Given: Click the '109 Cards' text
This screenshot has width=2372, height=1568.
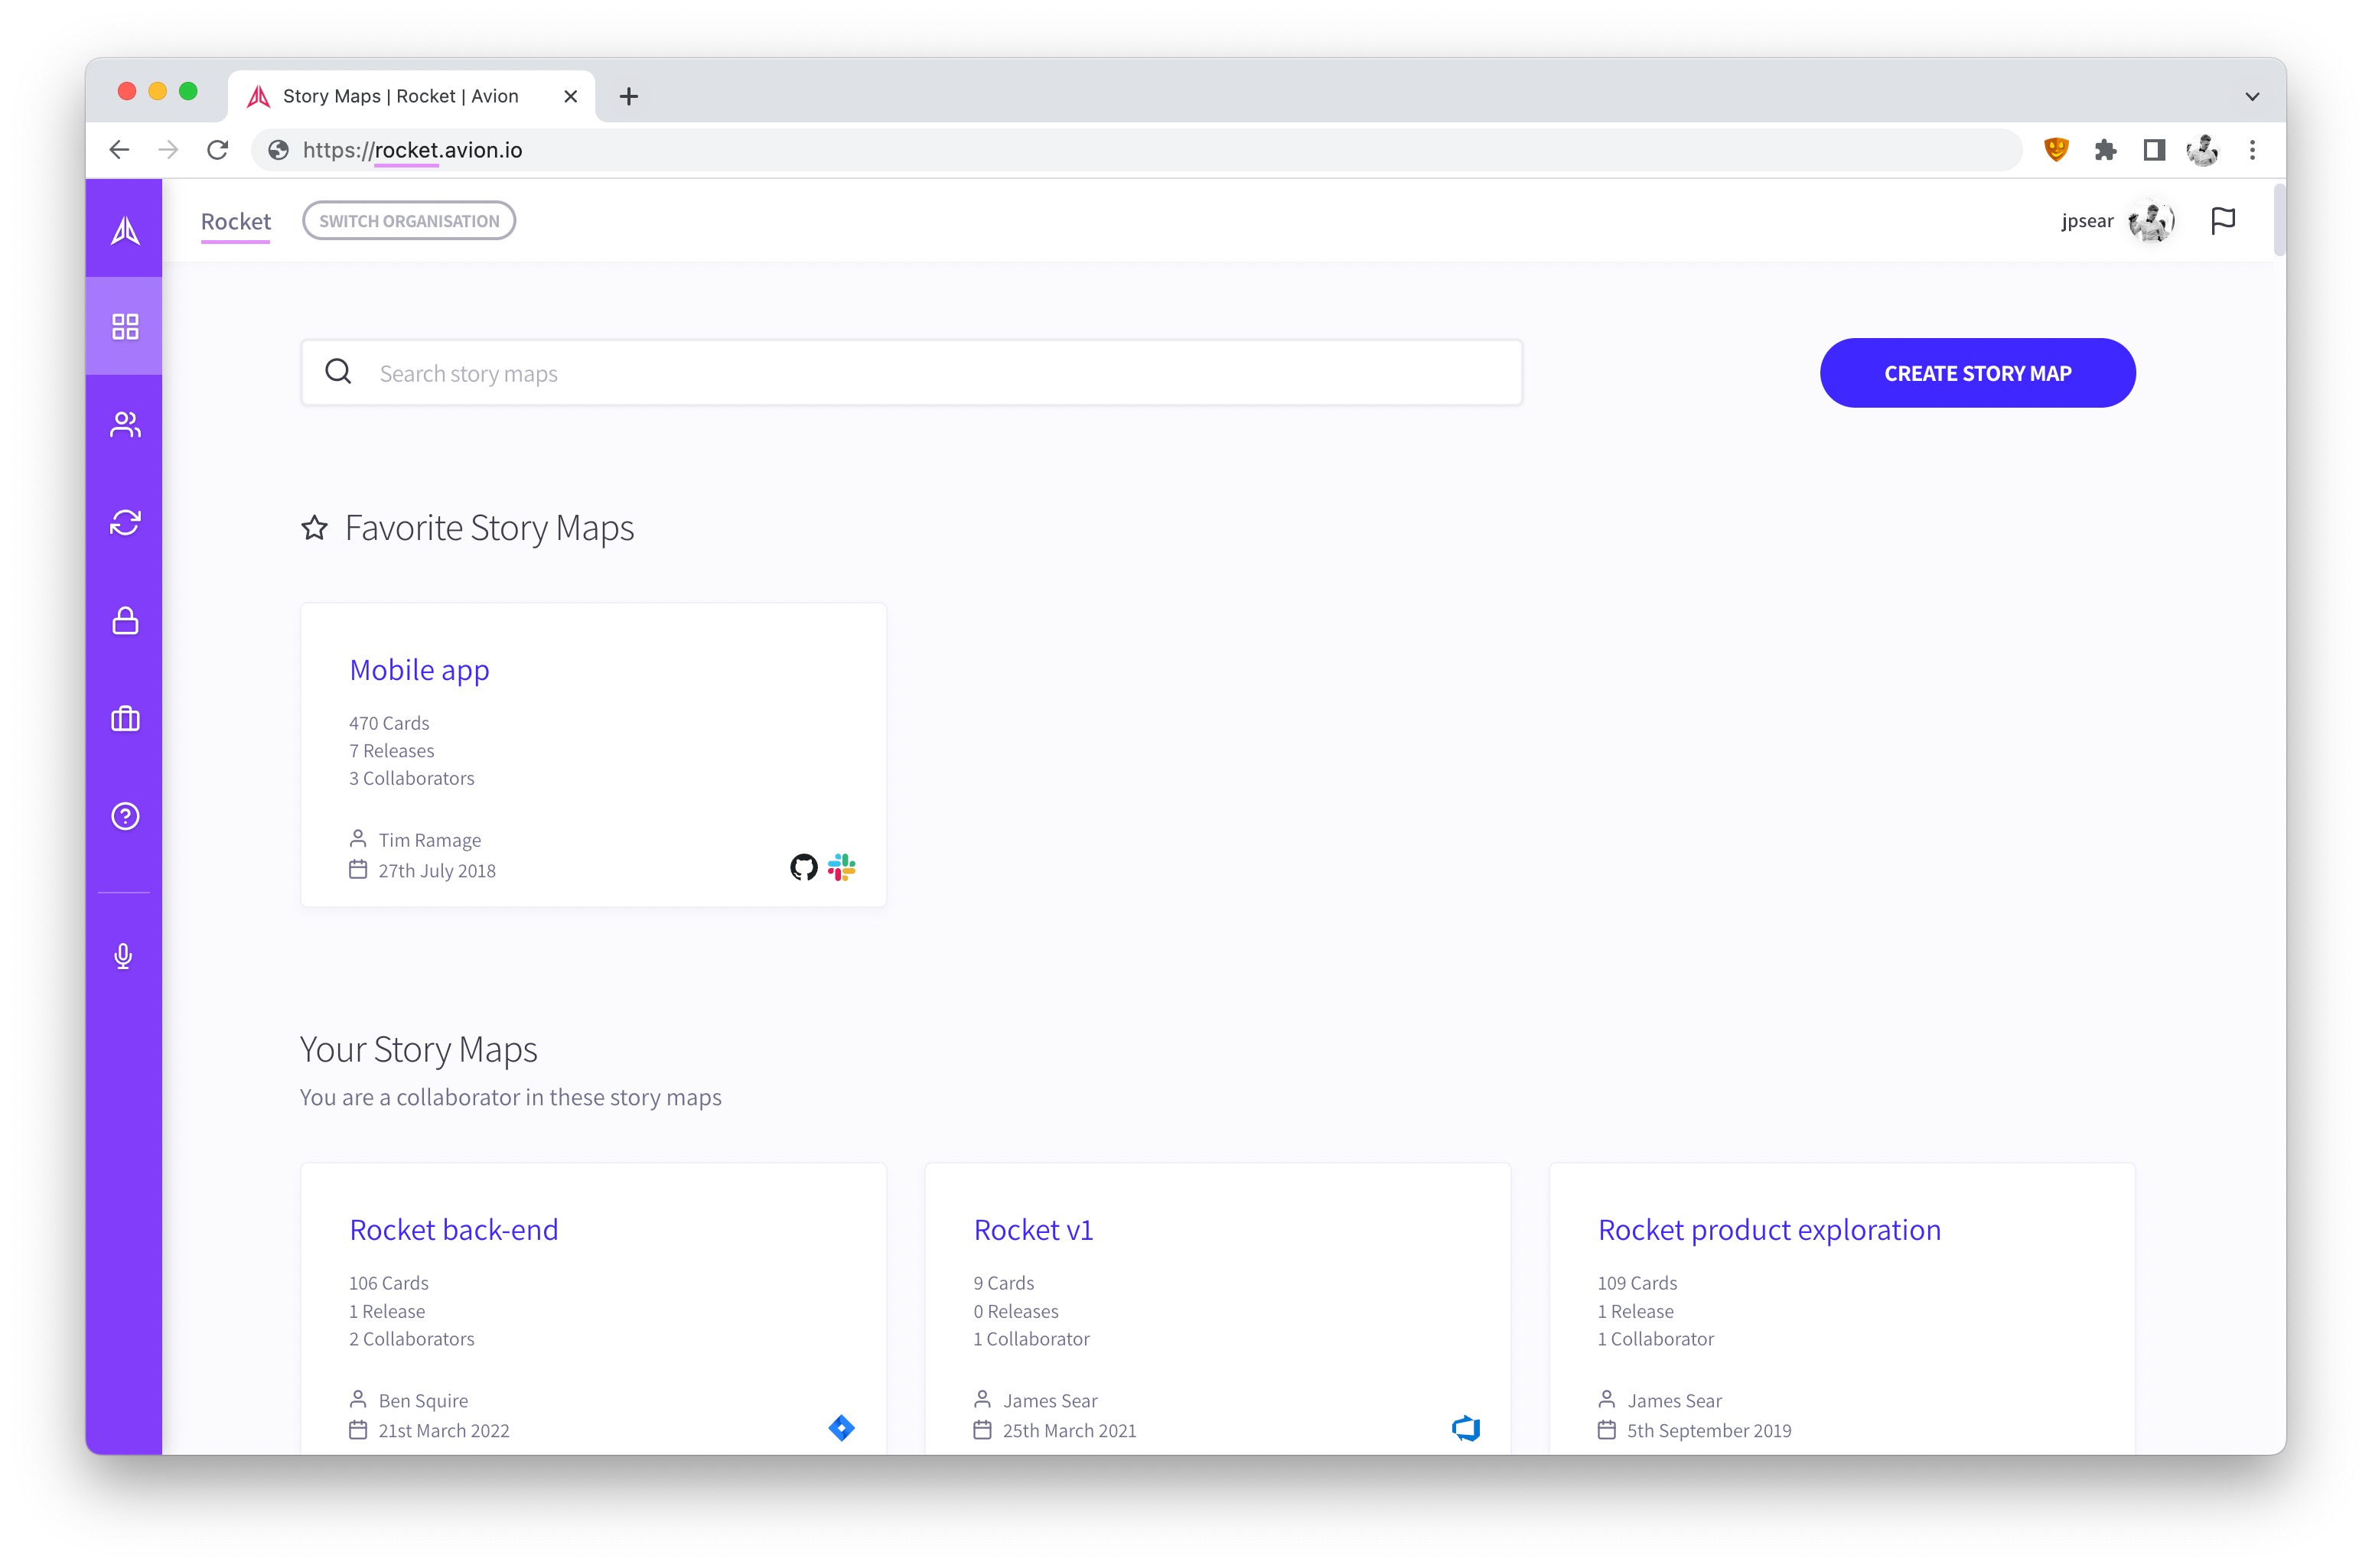Looking at the screenshot, I should click(1637, 1283).
